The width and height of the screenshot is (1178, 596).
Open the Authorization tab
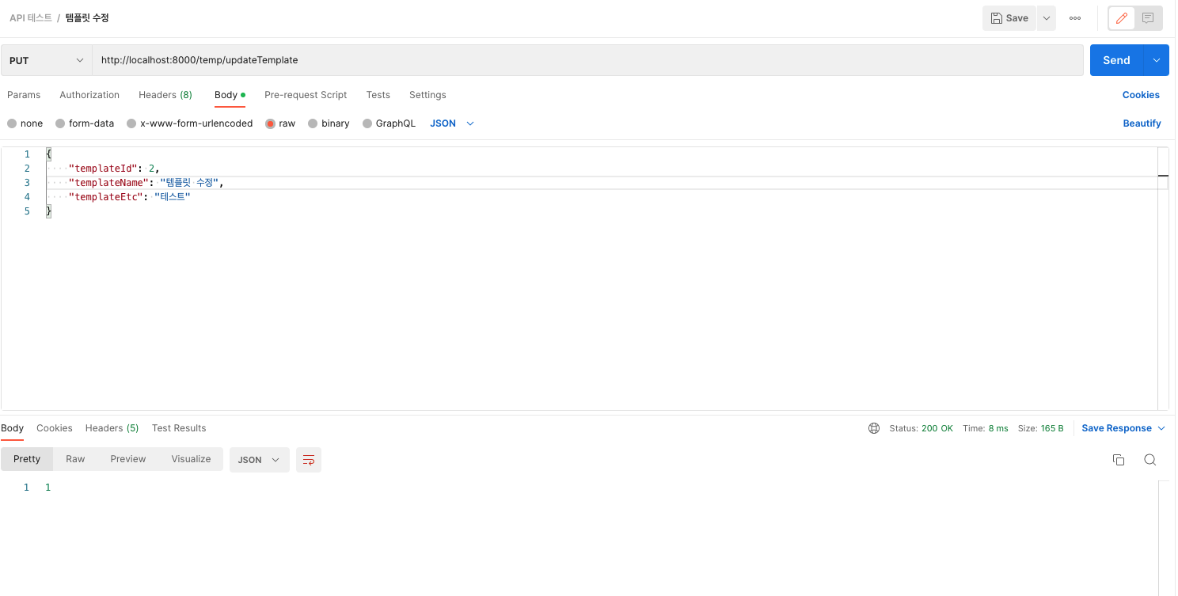89,95
